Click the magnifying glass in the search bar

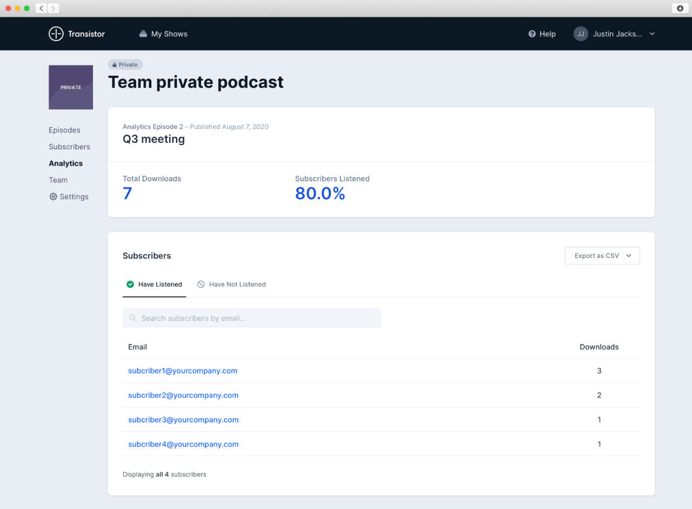133,318
